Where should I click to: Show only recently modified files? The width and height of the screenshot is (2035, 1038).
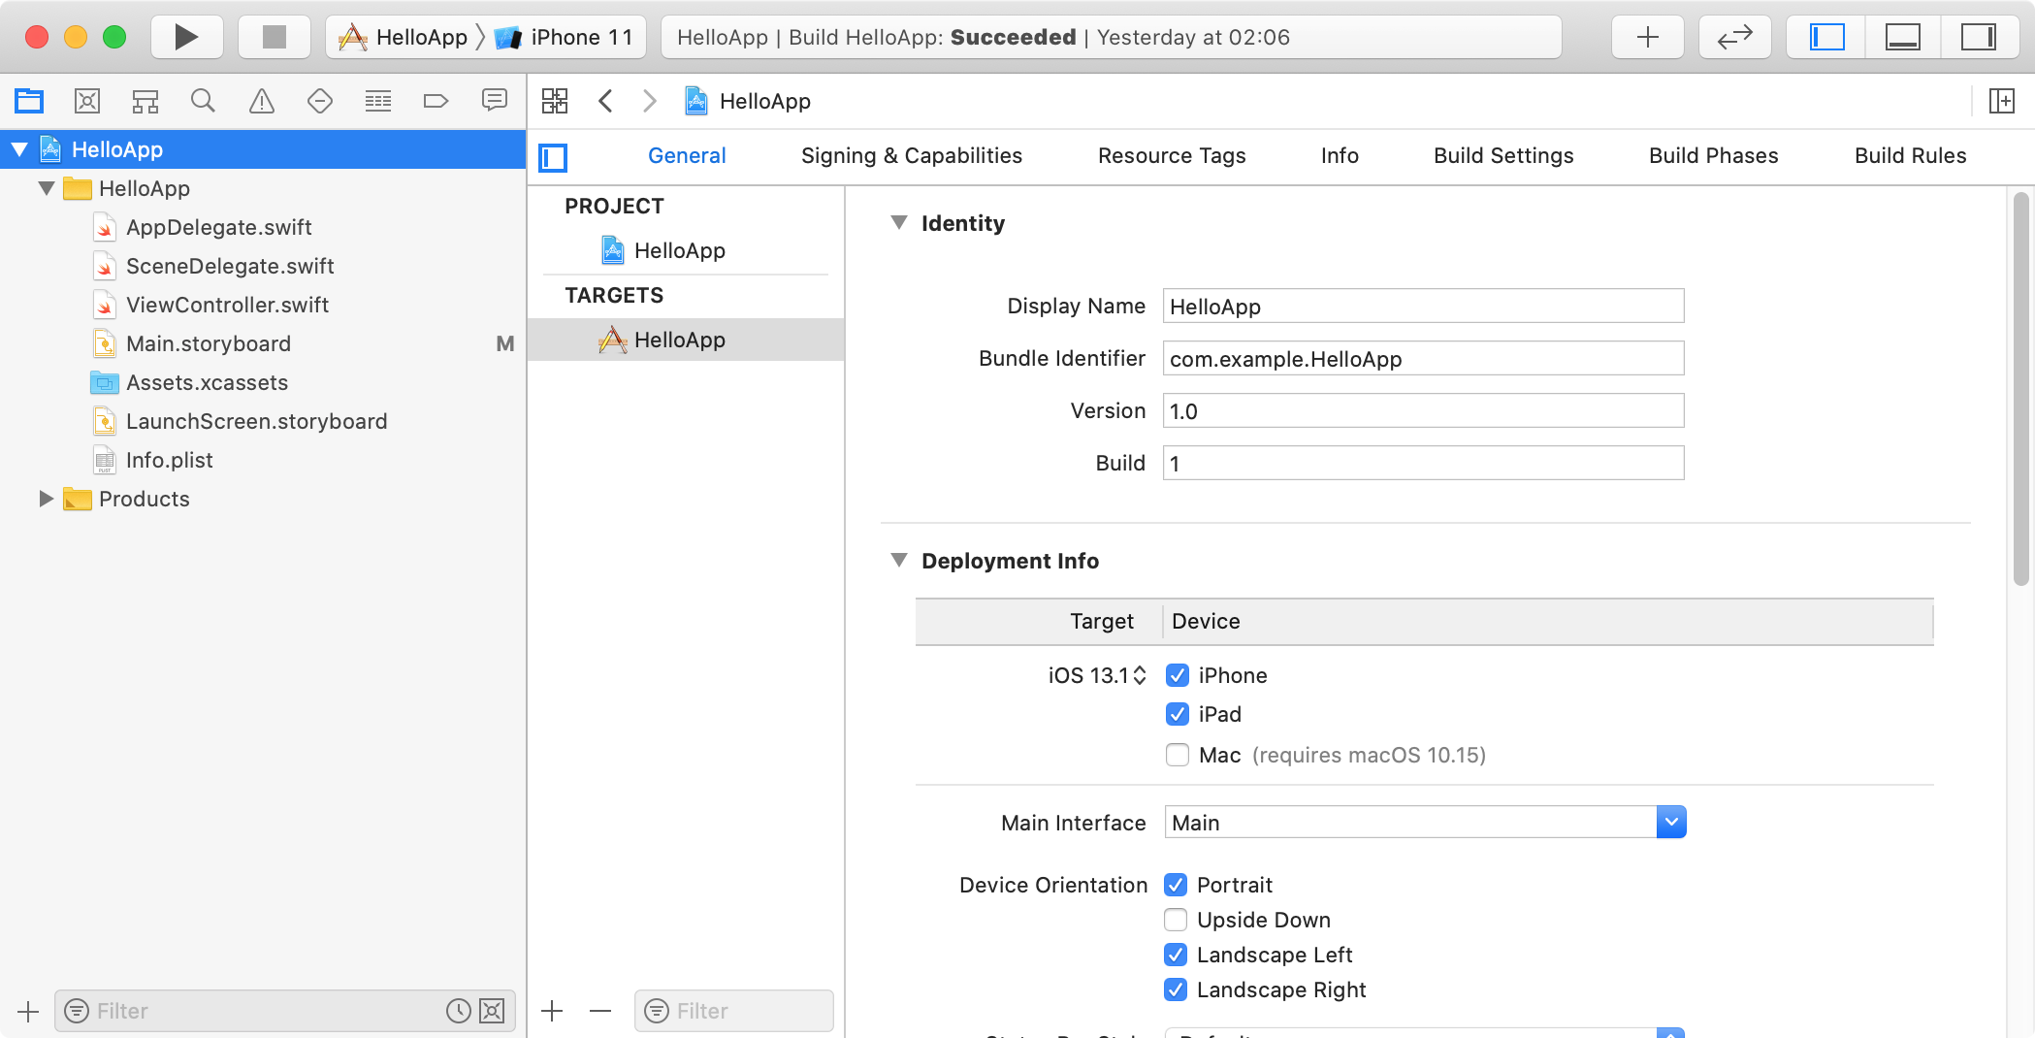coord(458,1011)
